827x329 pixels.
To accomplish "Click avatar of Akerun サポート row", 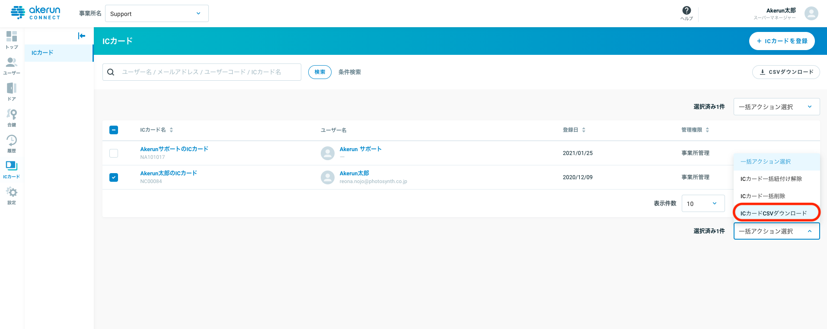I will 328,153.
